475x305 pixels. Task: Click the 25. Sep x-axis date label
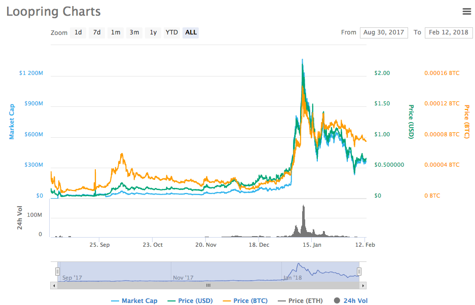100,245
